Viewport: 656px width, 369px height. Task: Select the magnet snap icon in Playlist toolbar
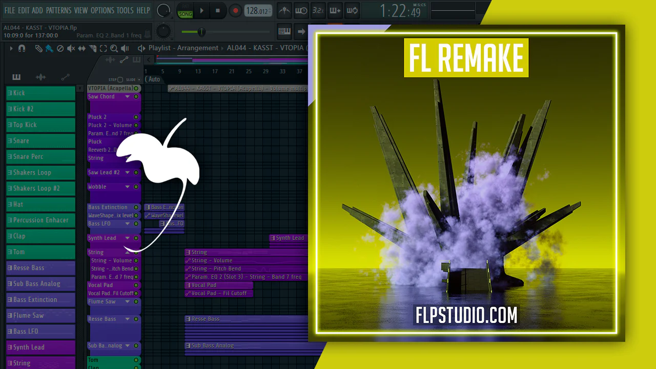tap(22, 48)
